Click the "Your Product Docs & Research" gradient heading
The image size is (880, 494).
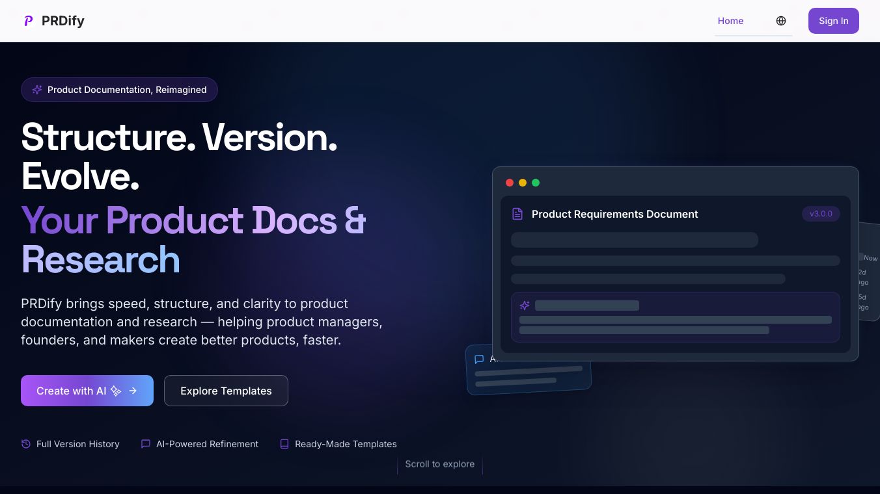point(194,240)
